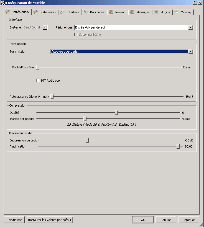The image size is (204, 227).
Task: Open the Plugins tab label
Action: [165, 12]
